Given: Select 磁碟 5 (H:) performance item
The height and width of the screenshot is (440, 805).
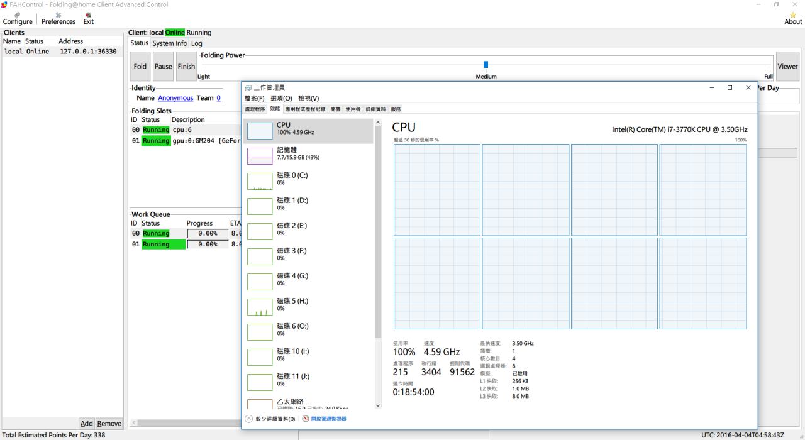Looking at the screenshot, I should pyautogui.click(x=308, y=307).
